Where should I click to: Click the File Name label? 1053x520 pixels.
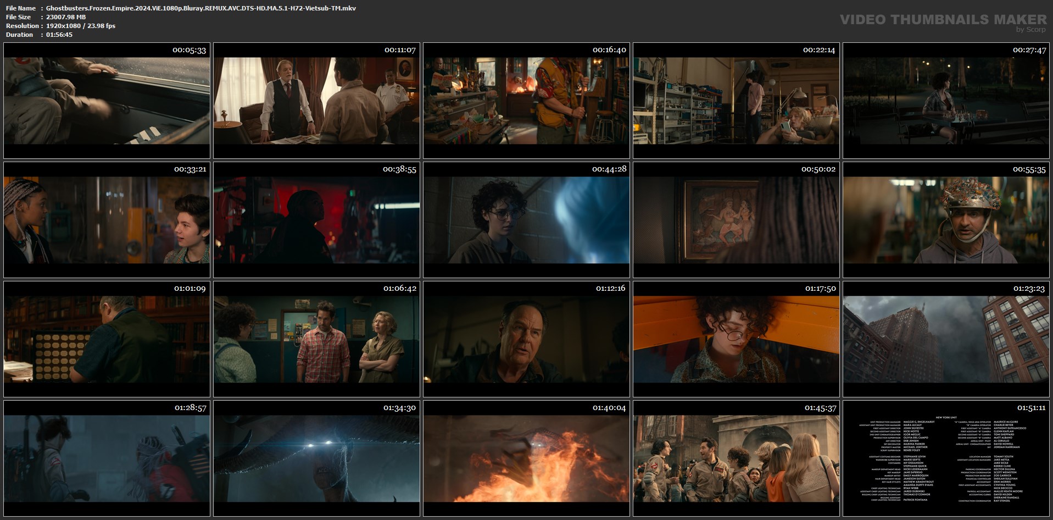pos(21,8)
